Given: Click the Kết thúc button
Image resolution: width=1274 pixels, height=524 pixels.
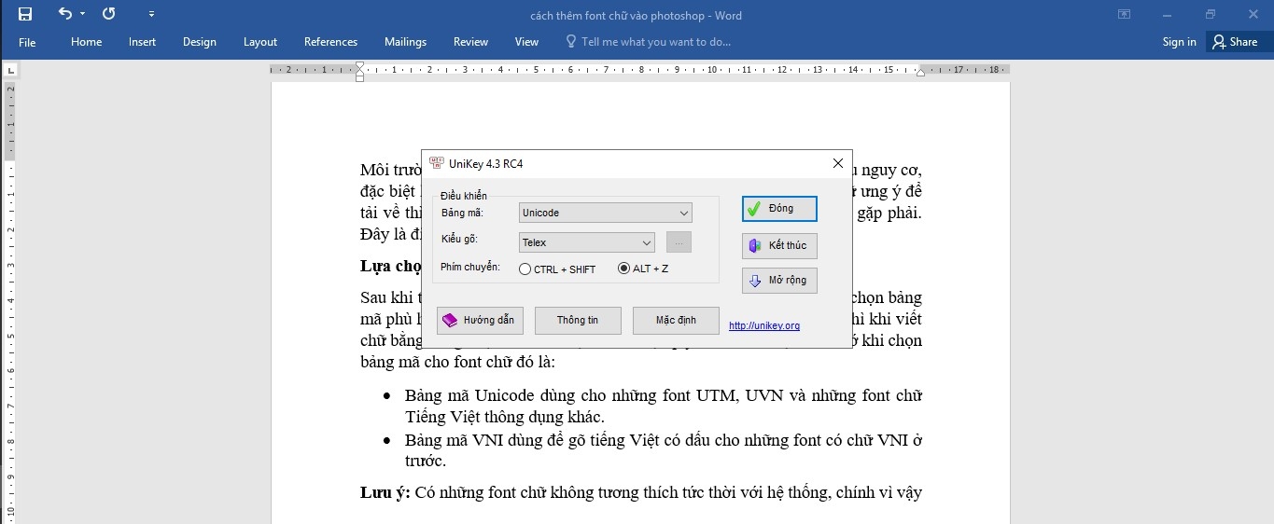Looking at the screenshot, I should point(779,245).
